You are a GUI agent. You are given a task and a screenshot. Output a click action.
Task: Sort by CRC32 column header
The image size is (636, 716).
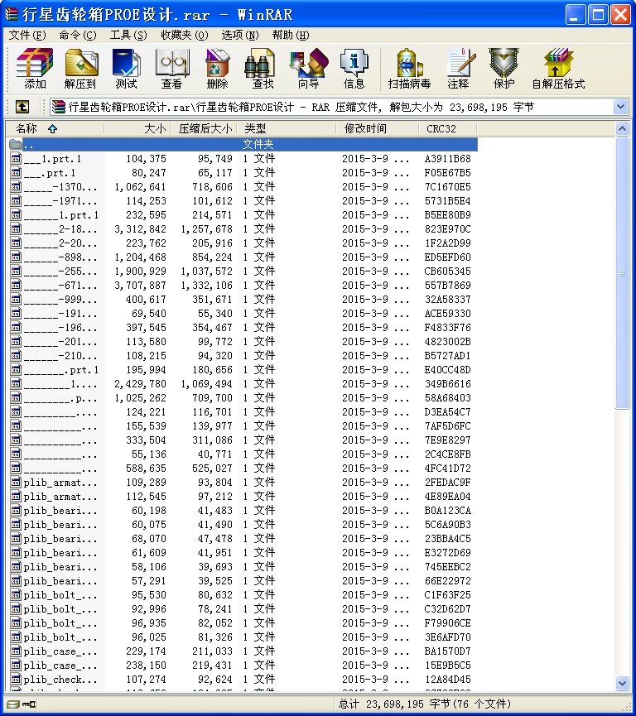tap(448, 129)
